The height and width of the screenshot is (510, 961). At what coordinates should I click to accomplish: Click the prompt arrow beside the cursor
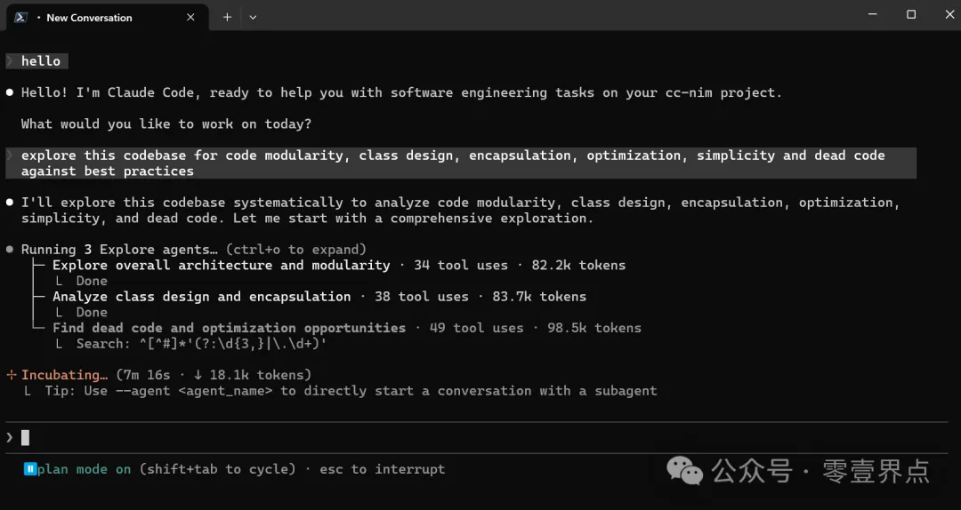10,437
